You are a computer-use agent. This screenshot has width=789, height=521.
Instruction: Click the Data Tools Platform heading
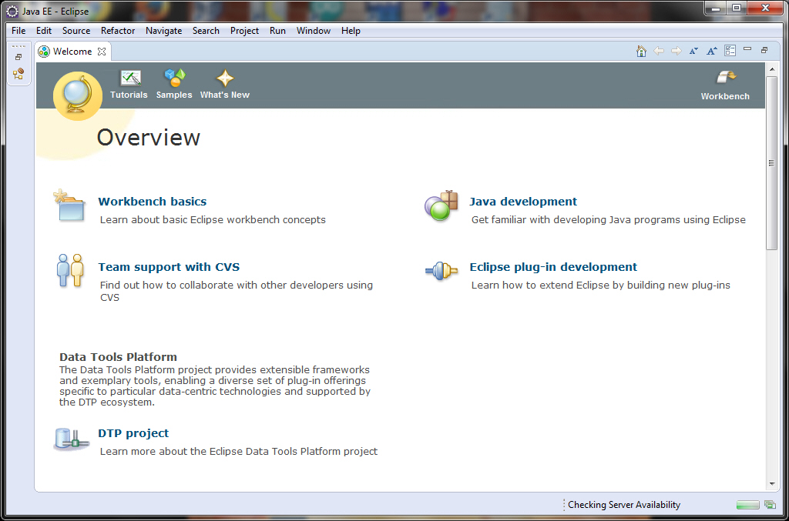point(118,357)
